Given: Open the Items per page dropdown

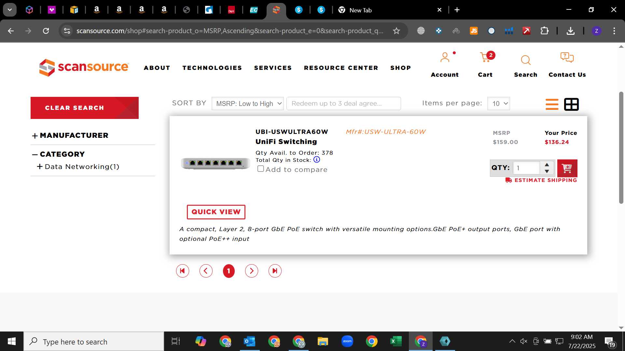Looking at the screenshot, I should tap(498, 103).
